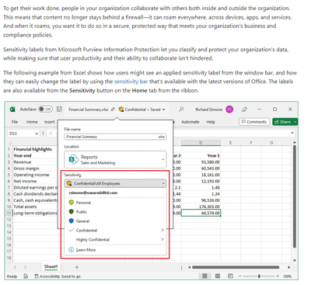The image size is (311, 285).
Task: Open the Name Box dropdown arrow
Action: (x=37, y=134)
